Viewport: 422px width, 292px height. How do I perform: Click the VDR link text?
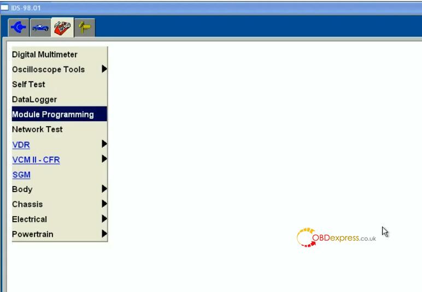pyautogui.click(x=21, y=145)
